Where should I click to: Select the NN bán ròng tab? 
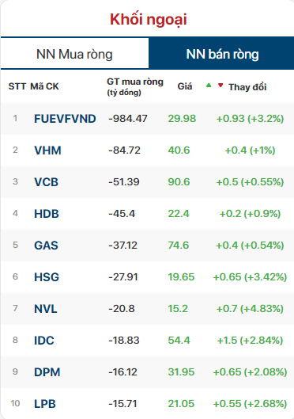(x=222, y=54)
